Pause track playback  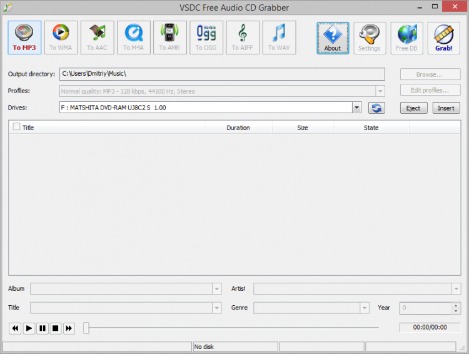[x=43, y=328]
